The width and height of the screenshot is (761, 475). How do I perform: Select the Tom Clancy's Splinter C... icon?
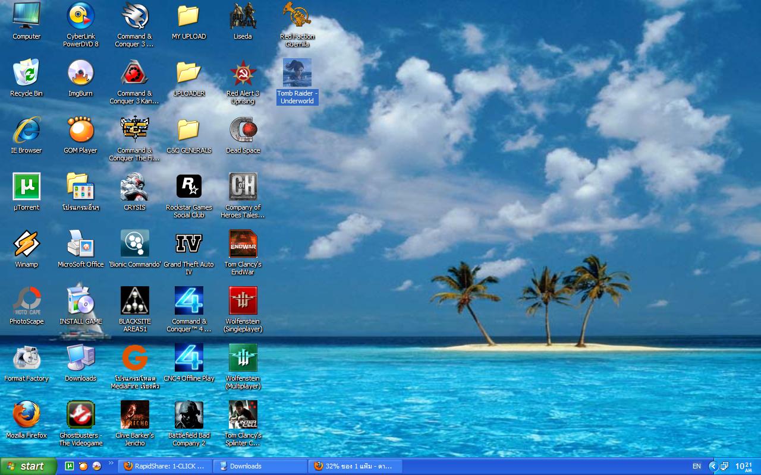[243, 415]
